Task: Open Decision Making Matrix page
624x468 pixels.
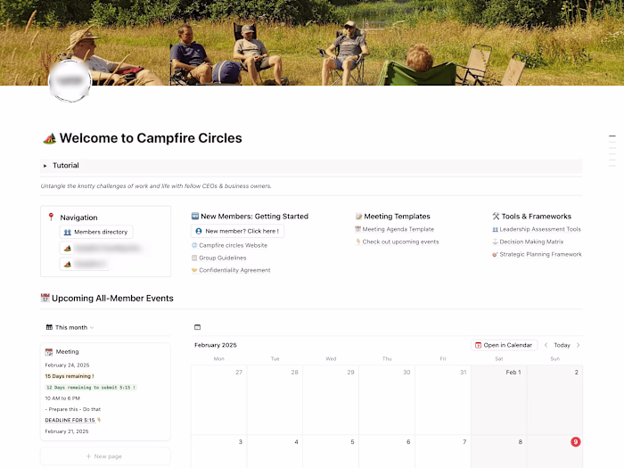Action: (531, 242)
